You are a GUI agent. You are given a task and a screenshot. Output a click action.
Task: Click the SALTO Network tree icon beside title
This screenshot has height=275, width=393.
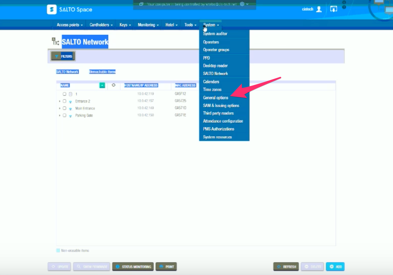click(x=55, y=41)
